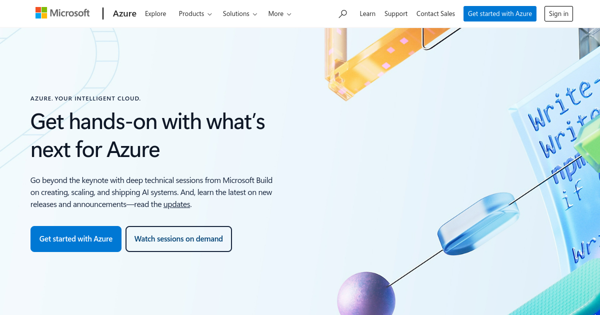
Task: Open the Explore menu item
Action: pos(155,14)
